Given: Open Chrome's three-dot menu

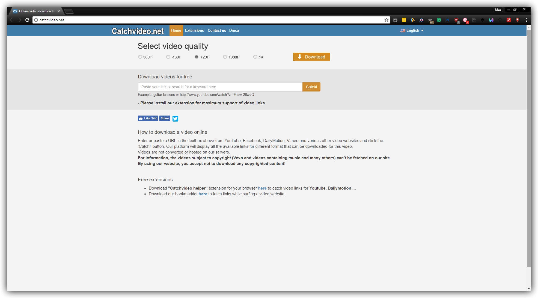Looking at the screenshot, I should pos(526,20).
